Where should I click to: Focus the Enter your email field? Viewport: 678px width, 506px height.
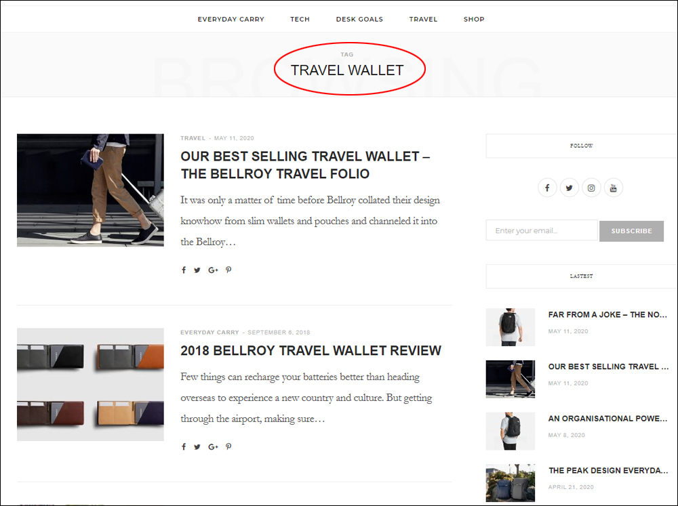(542, 230)
